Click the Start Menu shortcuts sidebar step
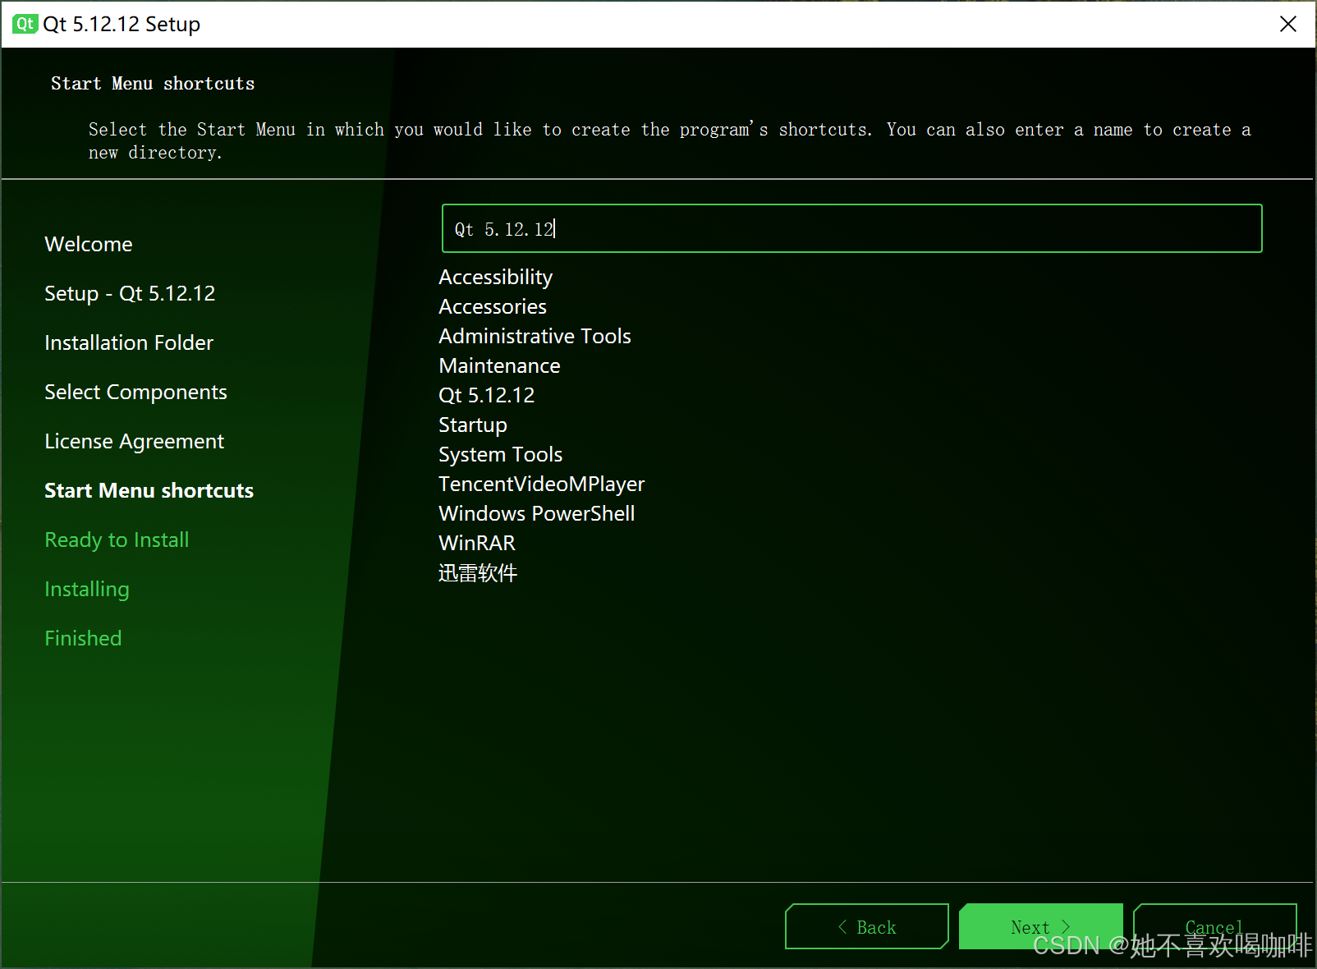This screenshot has width=1317, height=969. (149, 490)
